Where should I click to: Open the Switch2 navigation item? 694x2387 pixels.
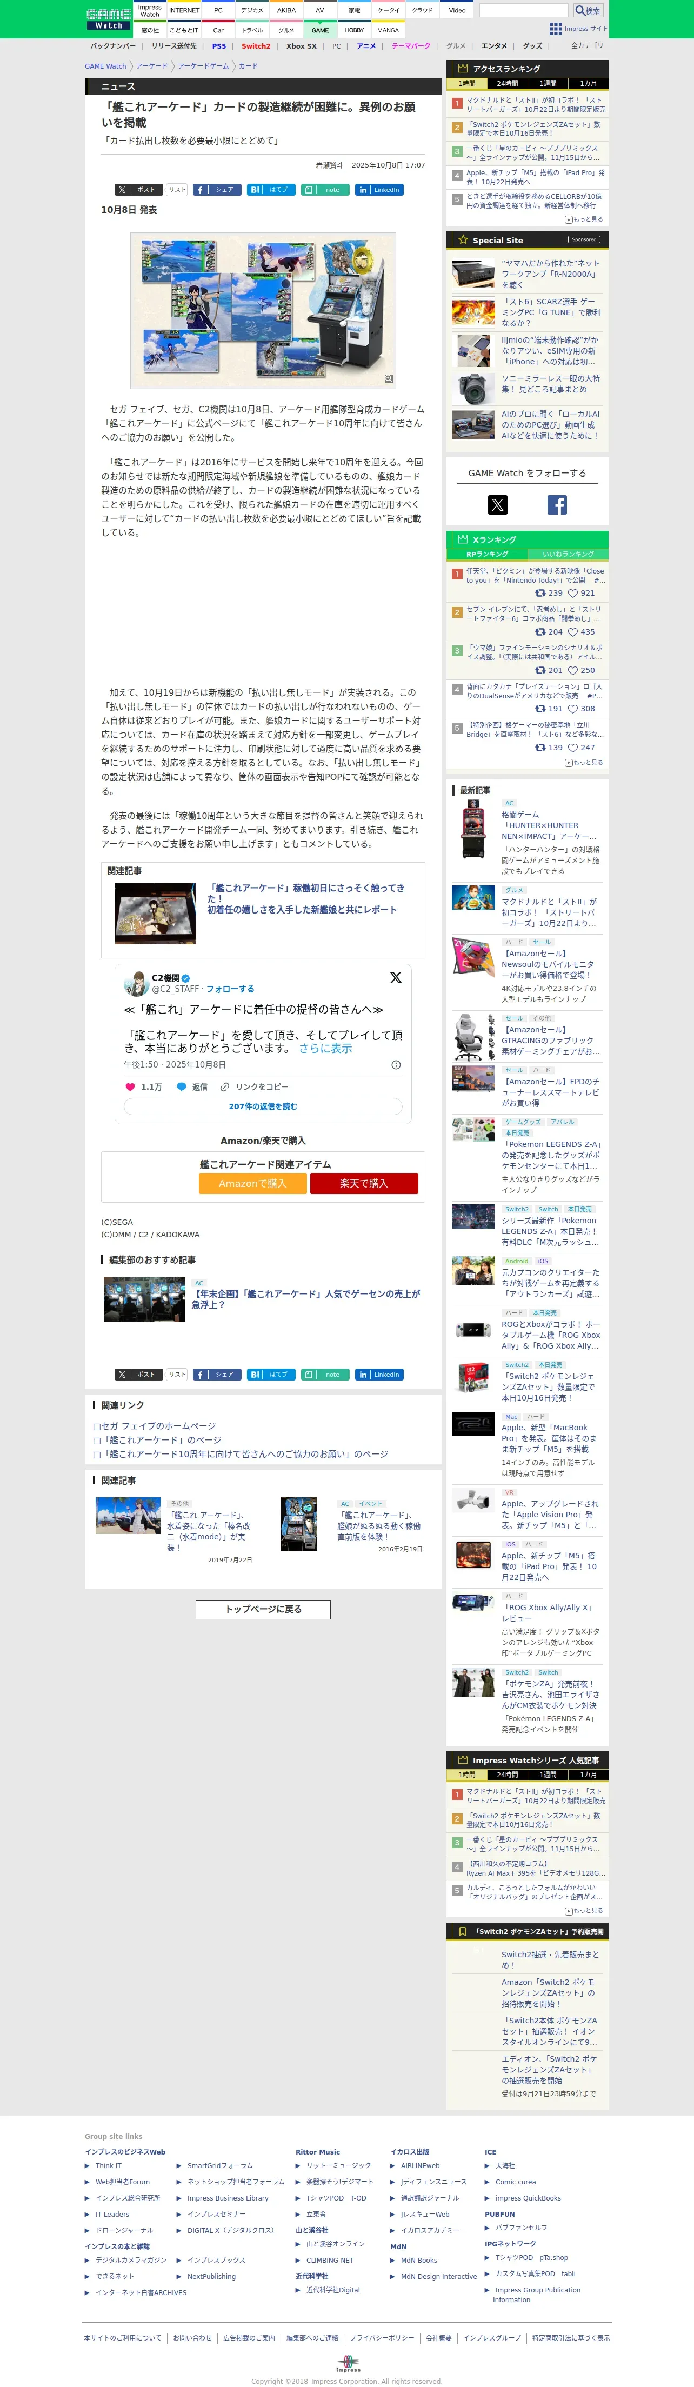[256, 45]
